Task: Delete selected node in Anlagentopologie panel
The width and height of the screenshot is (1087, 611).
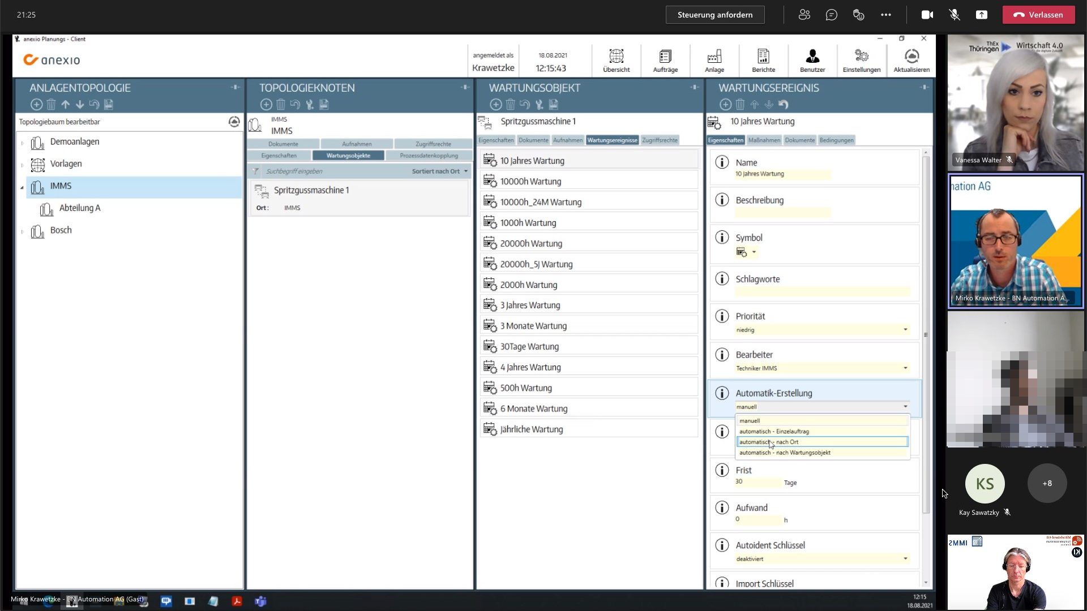Action: pos(51,105)
